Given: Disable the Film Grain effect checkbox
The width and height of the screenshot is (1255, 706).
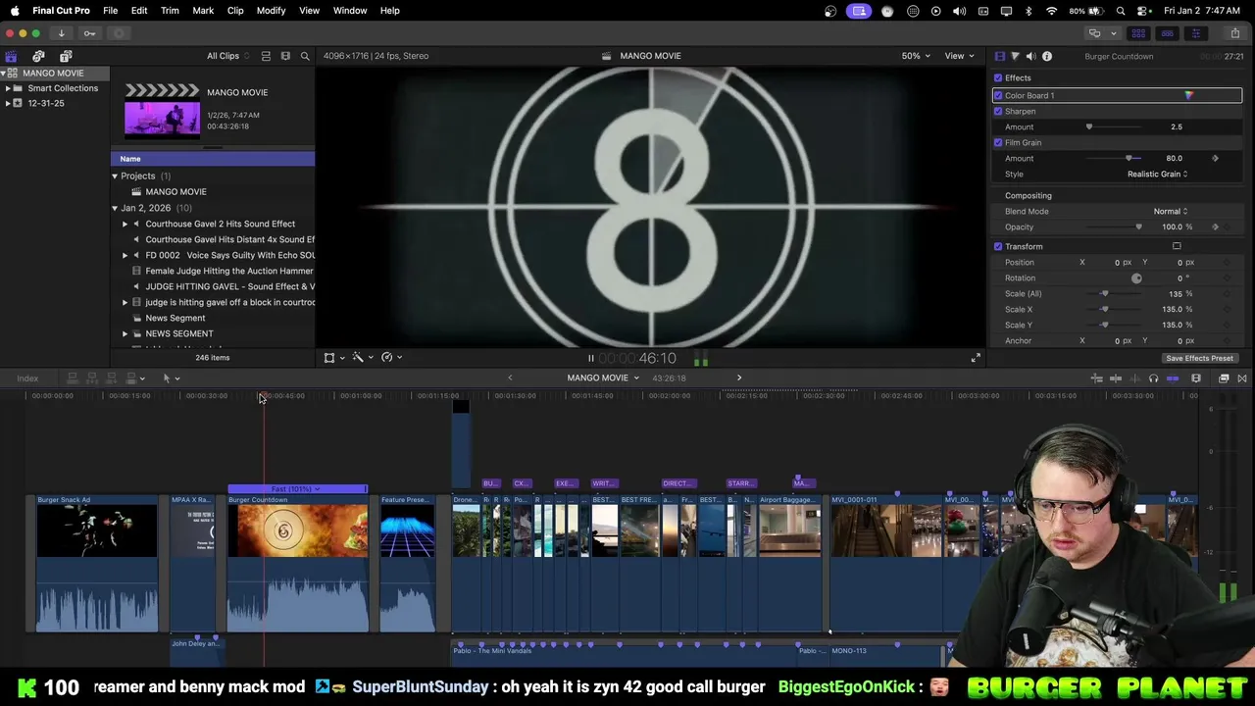Looking at the screenshot, I should (x=998, y=142).
